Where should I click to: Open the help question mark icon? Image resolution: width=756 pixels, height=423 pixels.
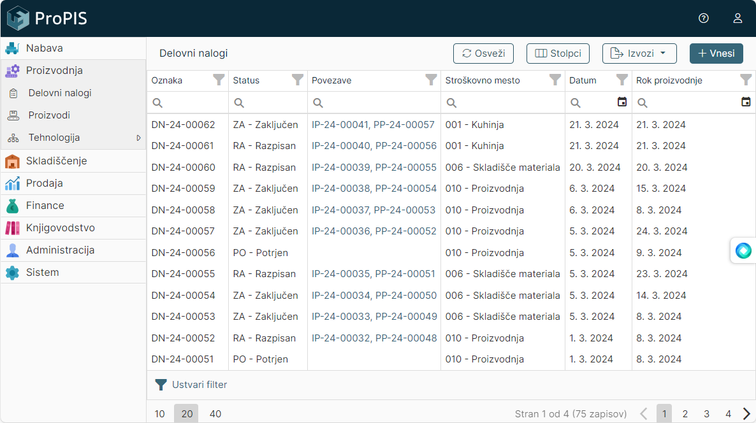click(x=704, y=18)
